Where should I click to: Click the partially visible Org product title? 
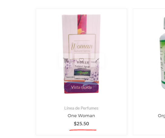coord(161,116)
